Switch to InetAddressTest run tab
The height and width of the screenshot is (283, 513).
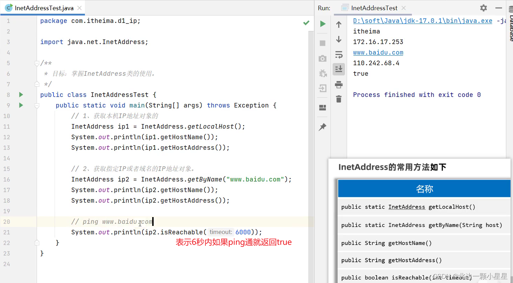click(x=373, y=8)
